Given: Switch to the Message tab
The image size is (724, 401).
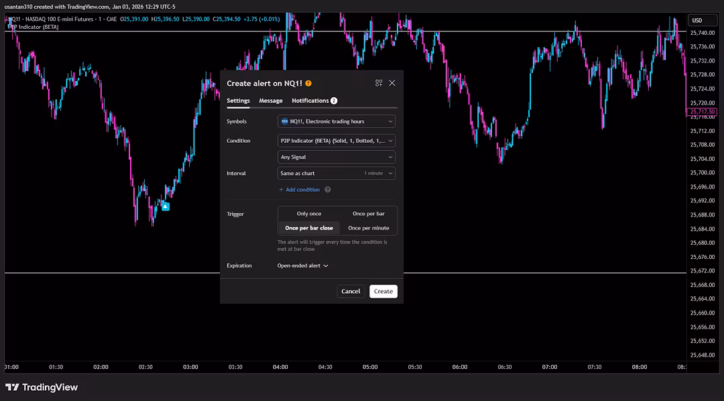Looking at the screenshot, I should point(271,101).
